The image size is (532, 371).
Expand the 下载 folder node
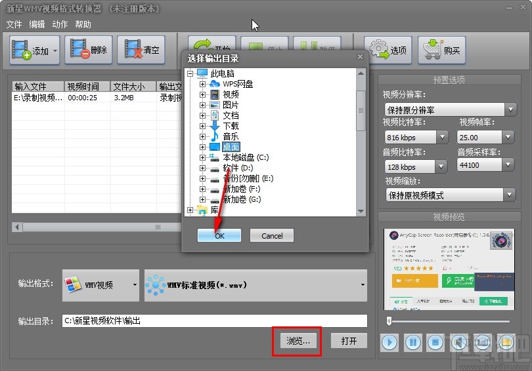coord(202,126)
